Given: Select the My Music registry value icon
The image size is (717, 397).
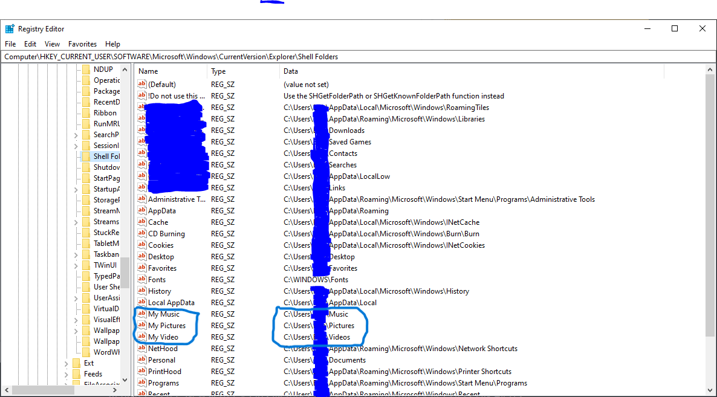Looking at the screenshot, I should coord(142,314).
